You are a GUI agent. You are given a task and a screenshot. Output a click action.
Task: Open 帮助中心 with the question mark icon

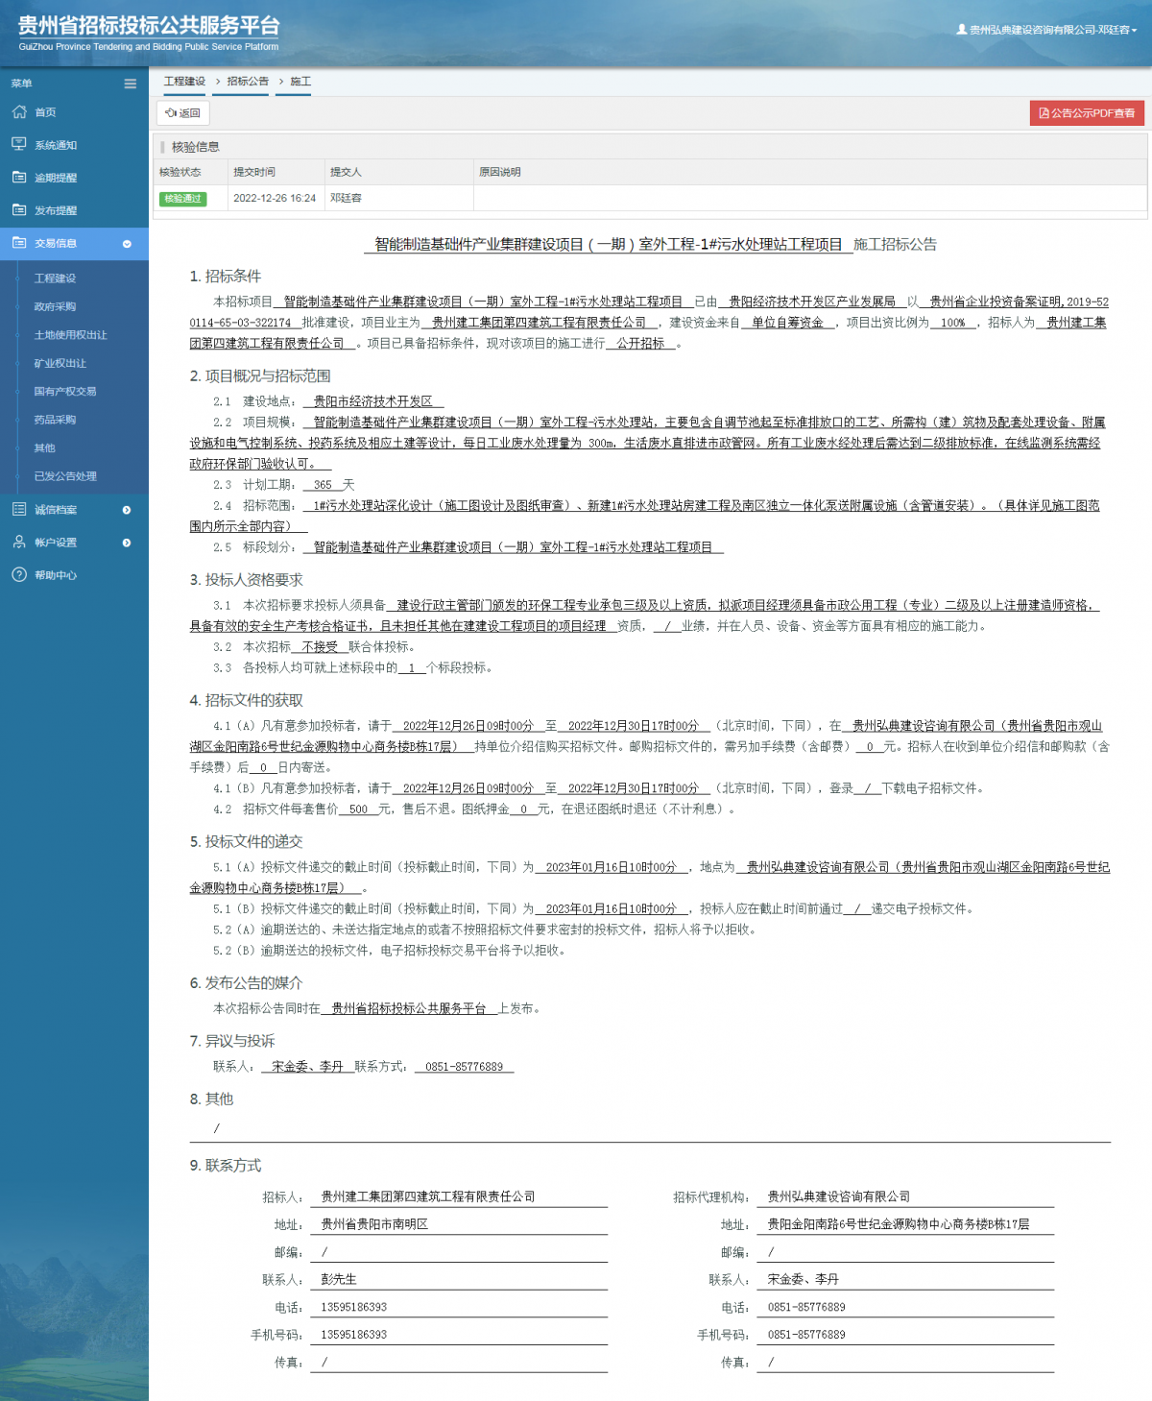click(20, 575)
